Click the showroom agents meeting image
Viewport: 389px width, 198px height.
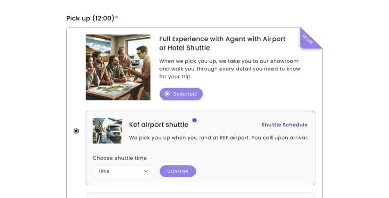118,67
